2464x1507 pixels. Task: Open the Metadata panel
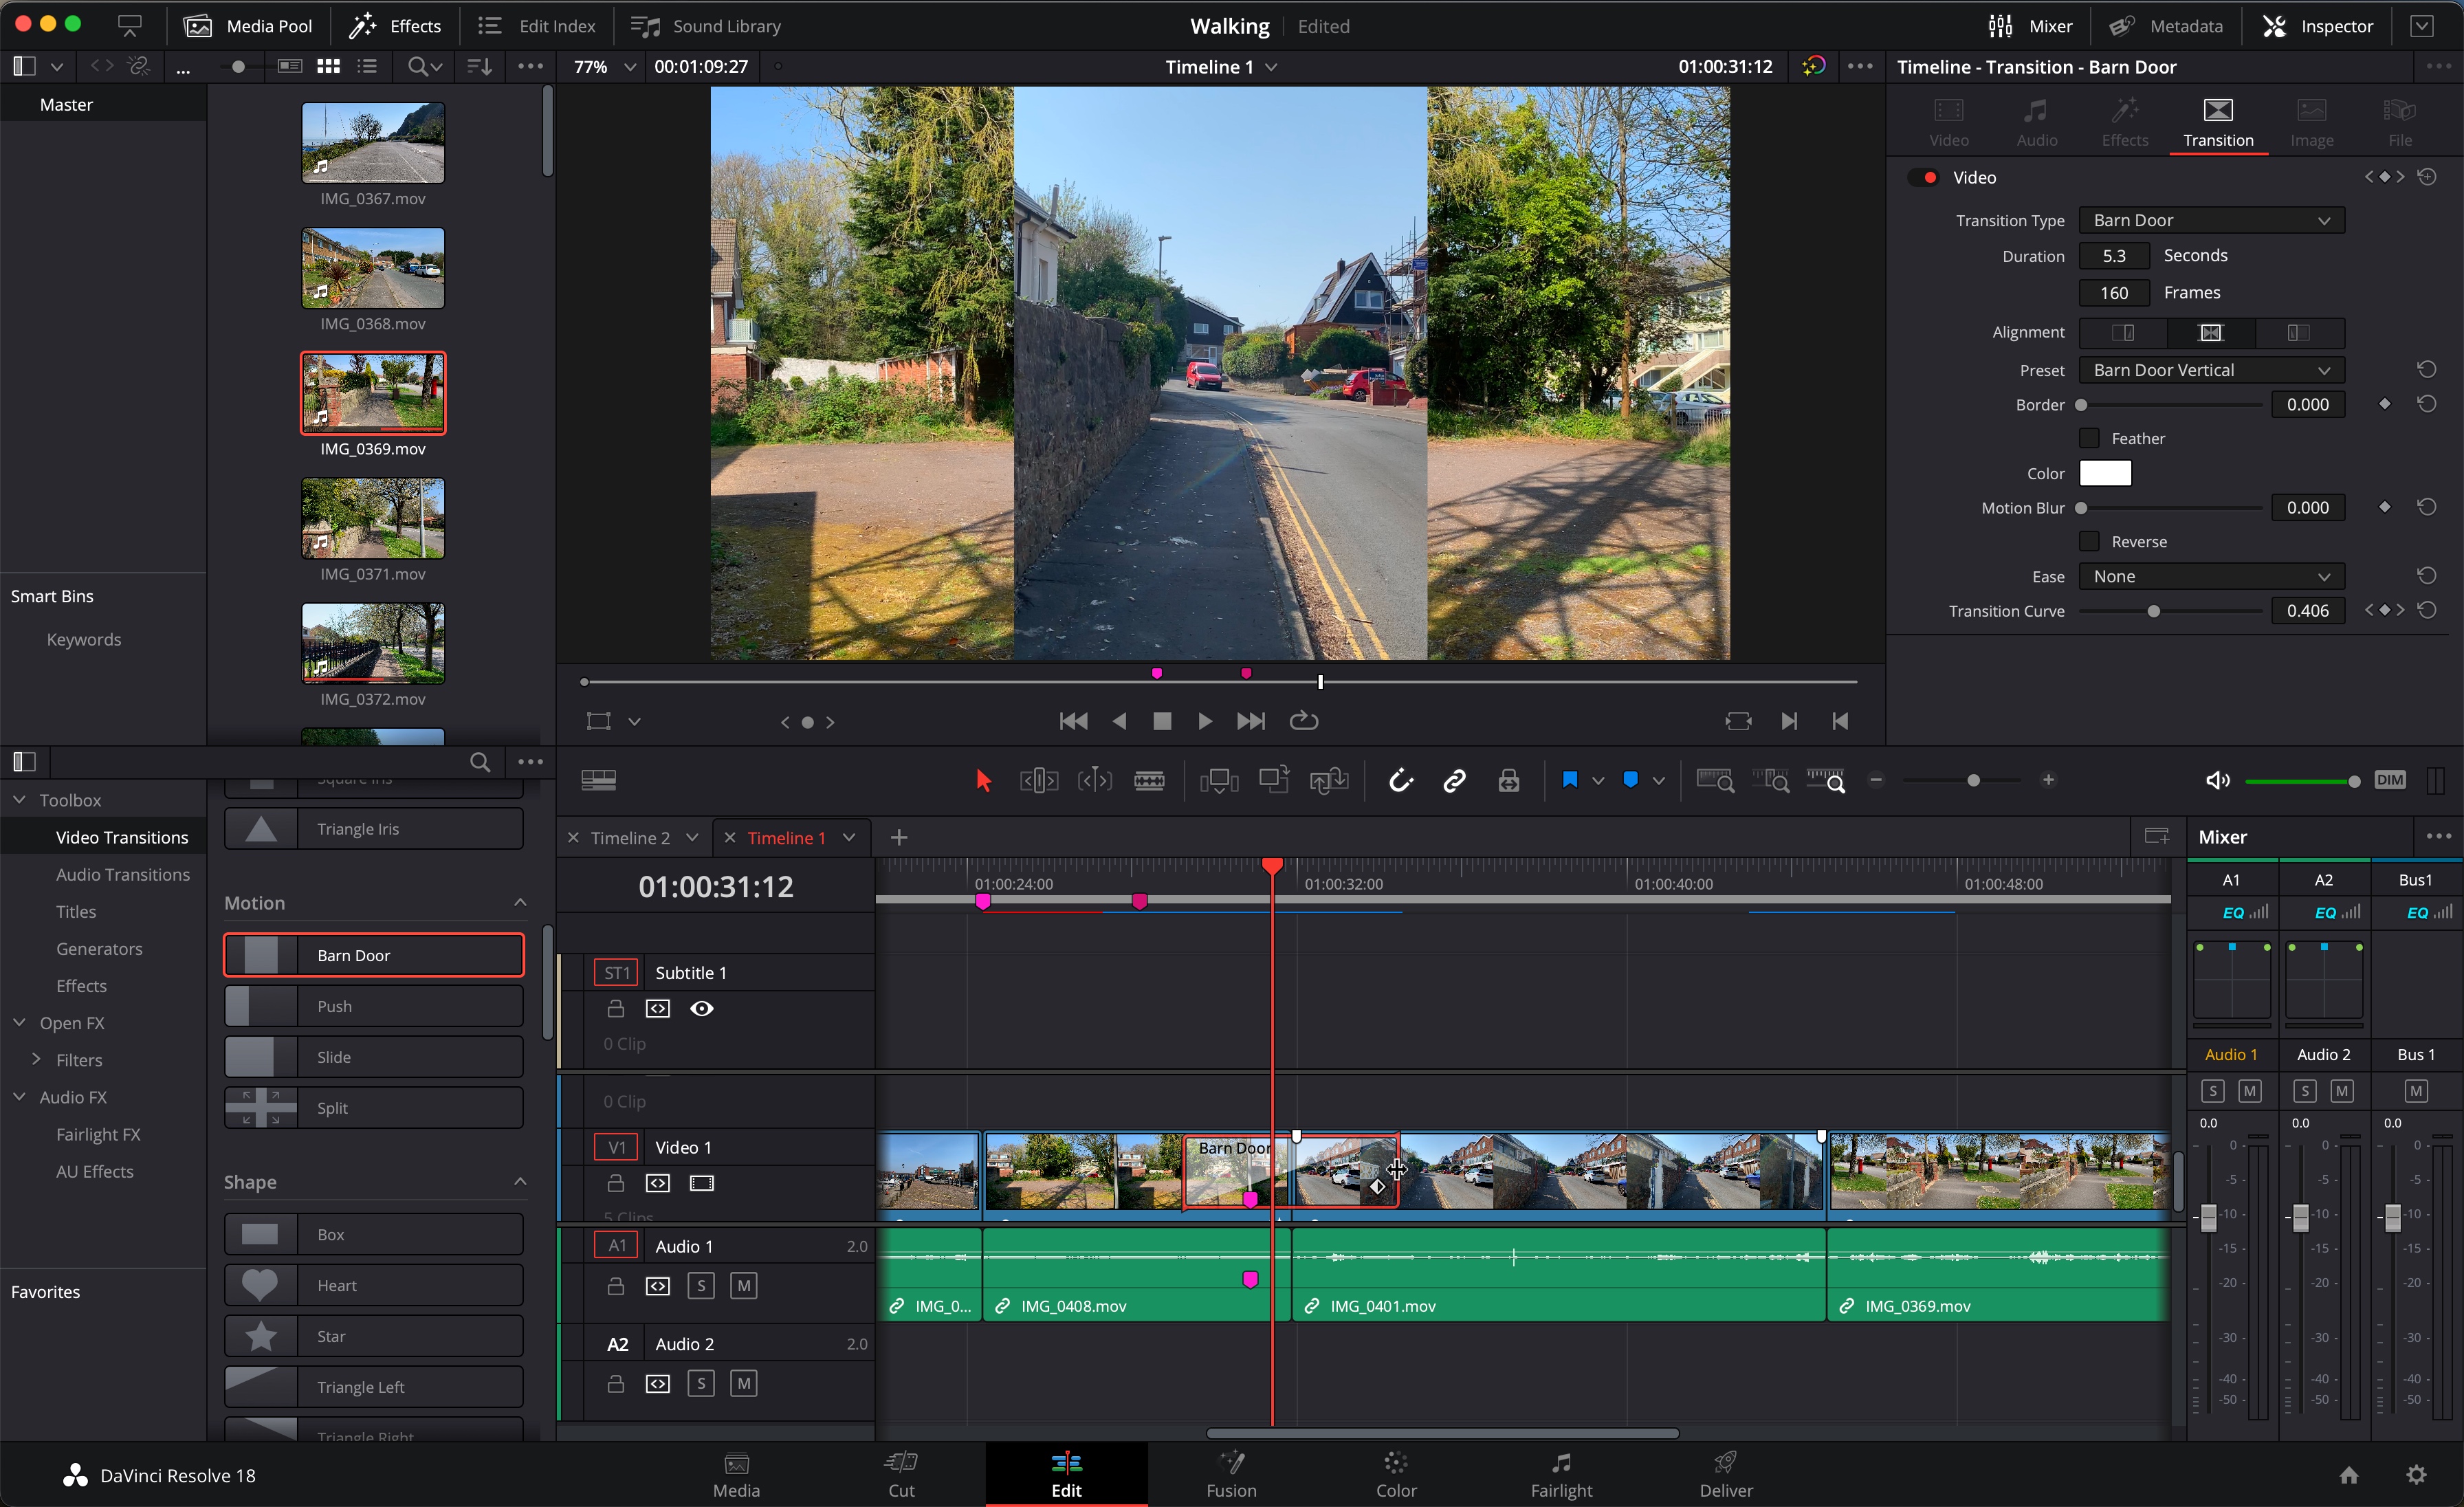click(2167, 26)
